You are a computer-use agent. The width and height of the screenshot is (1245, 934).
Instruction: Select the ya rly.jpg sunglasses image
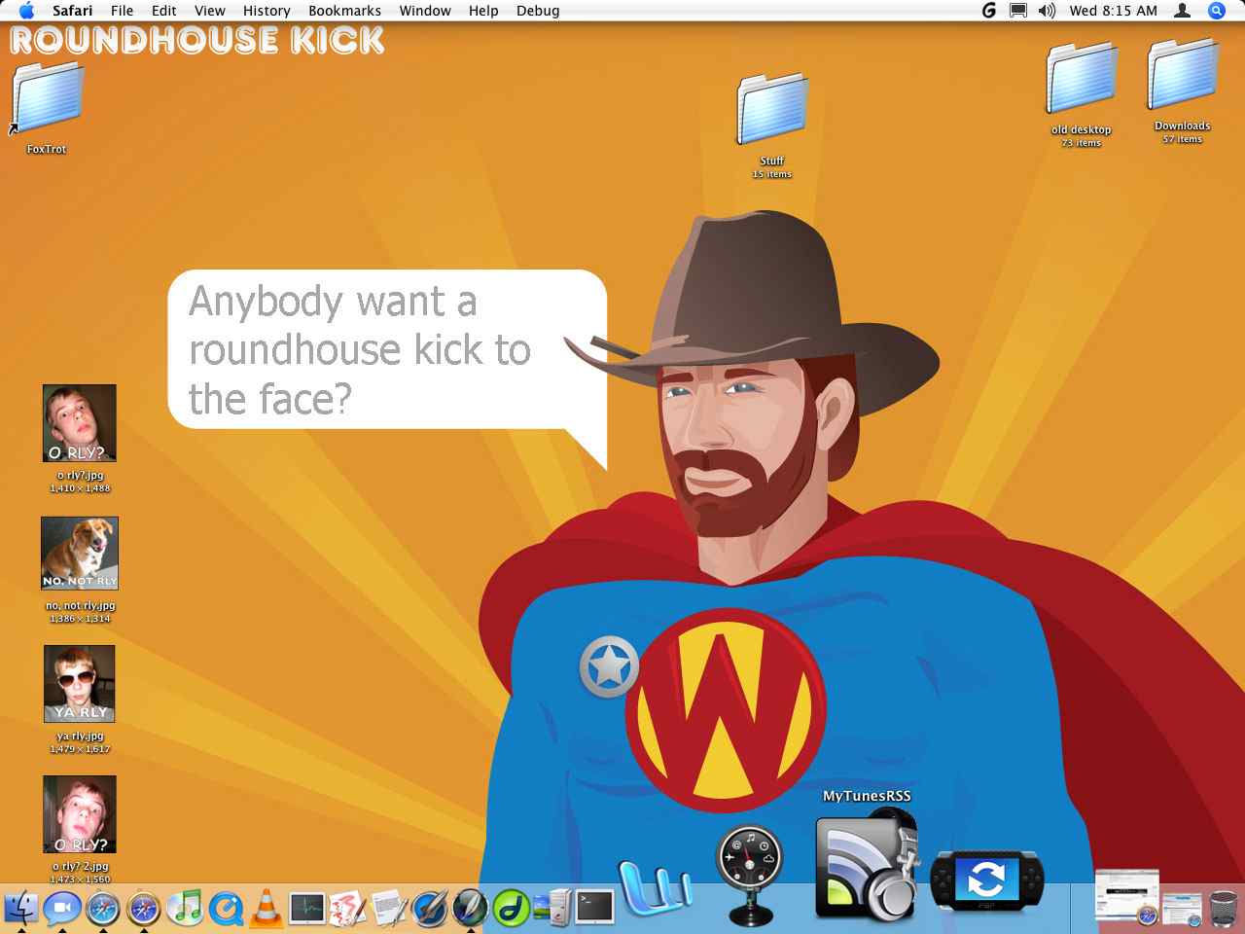tap(80, 684)
